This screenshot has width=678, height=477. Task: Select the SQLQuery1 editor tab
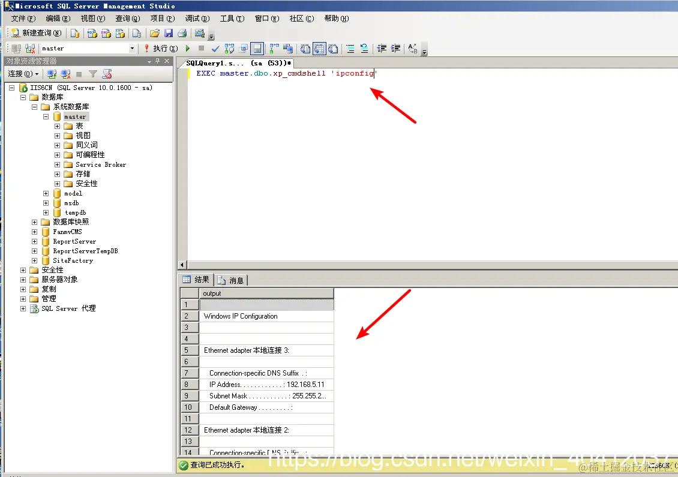pyautogui.click(x=238, y=63)
